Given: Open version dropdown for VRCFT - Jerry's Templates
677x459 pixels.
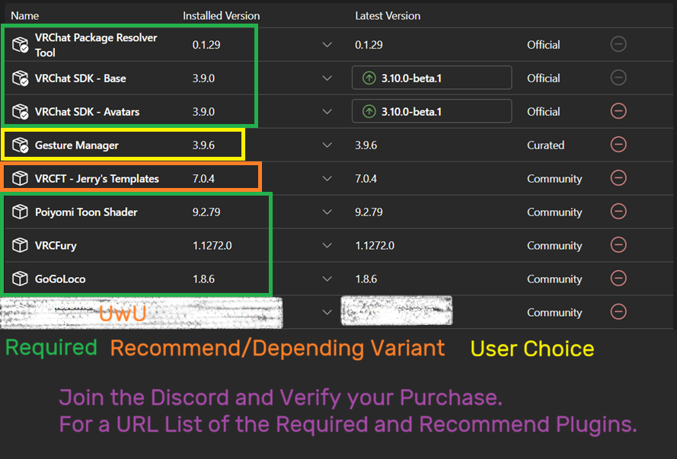Looking at the screenshot, I should (x=327, y=178).
